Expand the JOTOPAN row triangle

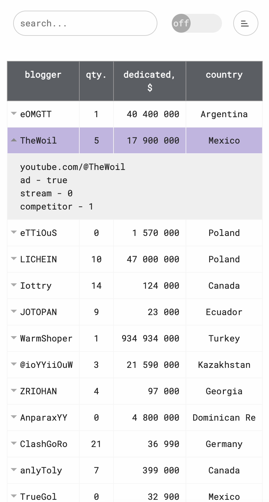pos(13,312)
